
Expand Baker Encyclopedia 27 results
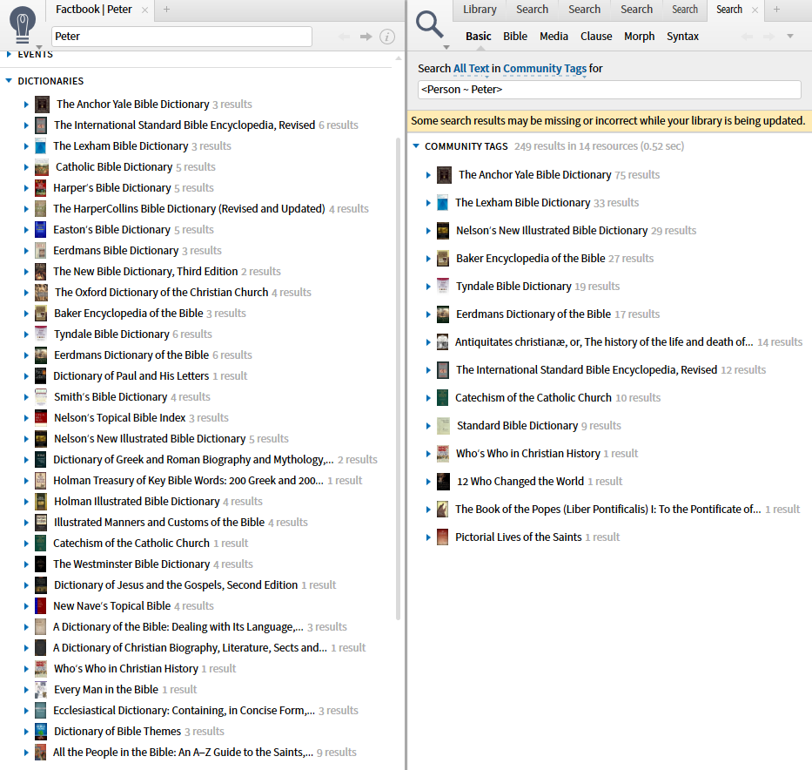428,259
